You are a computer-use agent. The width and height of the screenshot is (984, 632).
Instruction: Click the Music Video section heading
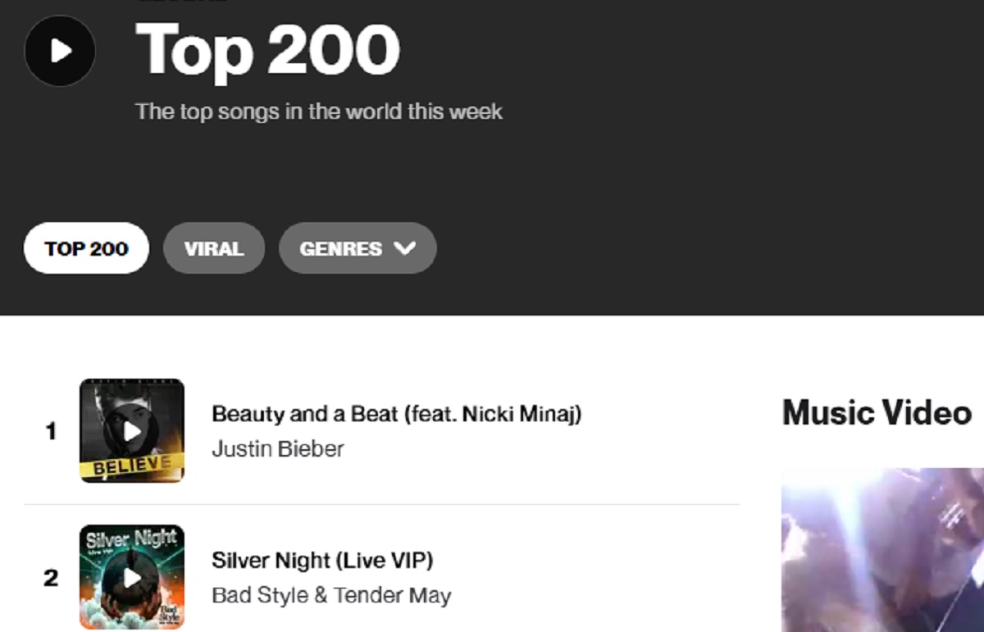[x=877, y=412]
